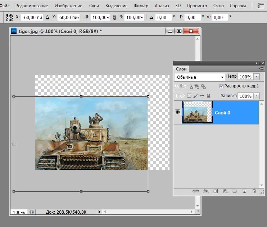Toggle the Распростр кадр1 checkbox
Image resolution: width=267 pixels, height=227 pixels.
click(221, 86)
